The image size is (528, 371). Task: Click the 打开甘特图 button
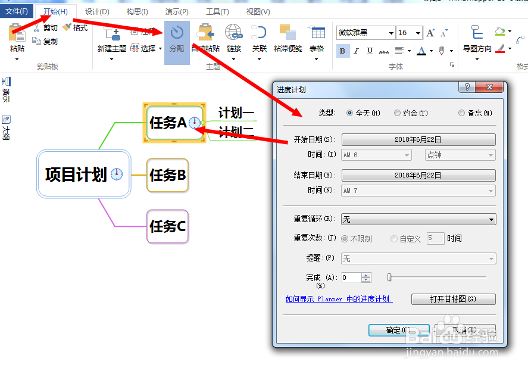[x=453, y=299]
